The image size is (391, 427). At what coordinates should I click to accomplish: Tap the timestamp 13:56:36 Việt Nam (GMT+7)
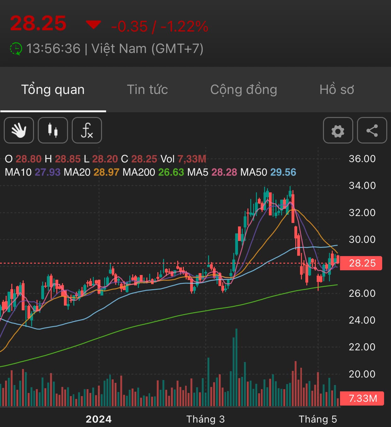tap(115, 49)
